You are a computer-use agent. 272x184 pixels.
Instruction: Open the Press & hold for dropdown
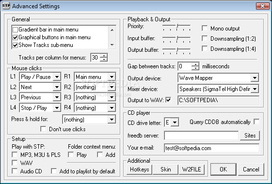(x=112, y=120)
